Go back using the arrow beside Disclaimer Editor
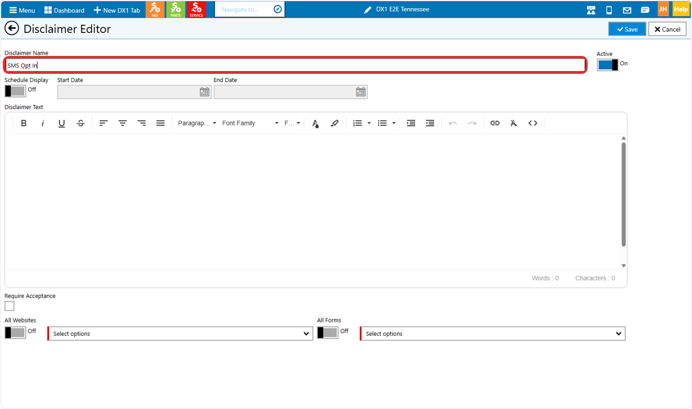Screen dimensions: 692x409 coord(12,29)
